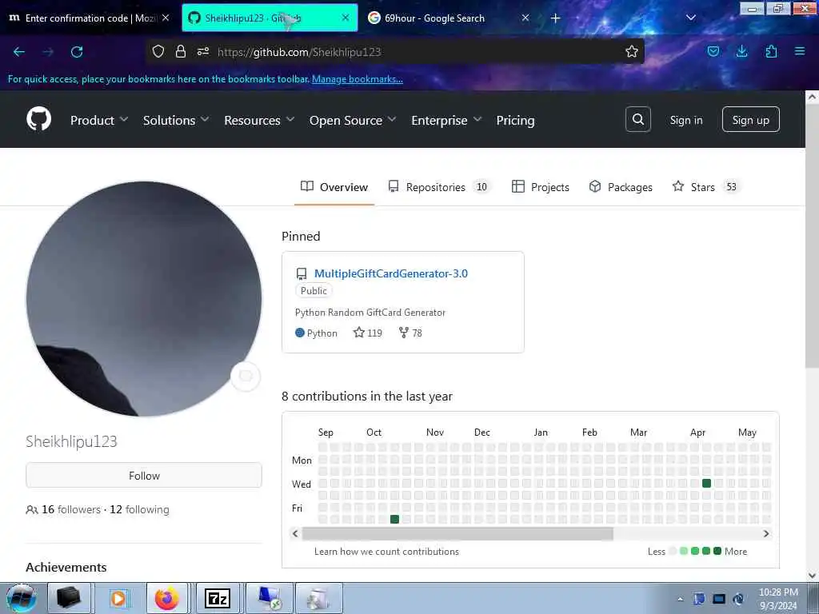Click the padlock site security icon
This screenshot has width=819, height=614.
tap(181, 51)
